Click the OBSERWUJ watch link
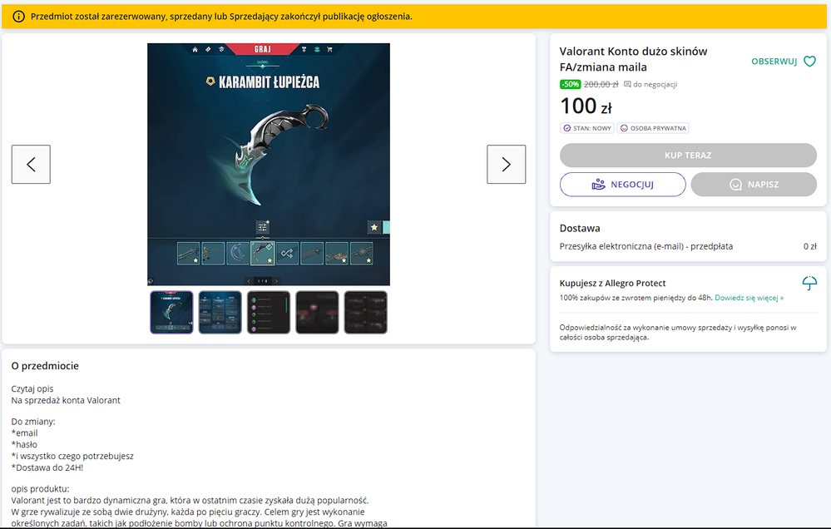 tap(774, 62)
